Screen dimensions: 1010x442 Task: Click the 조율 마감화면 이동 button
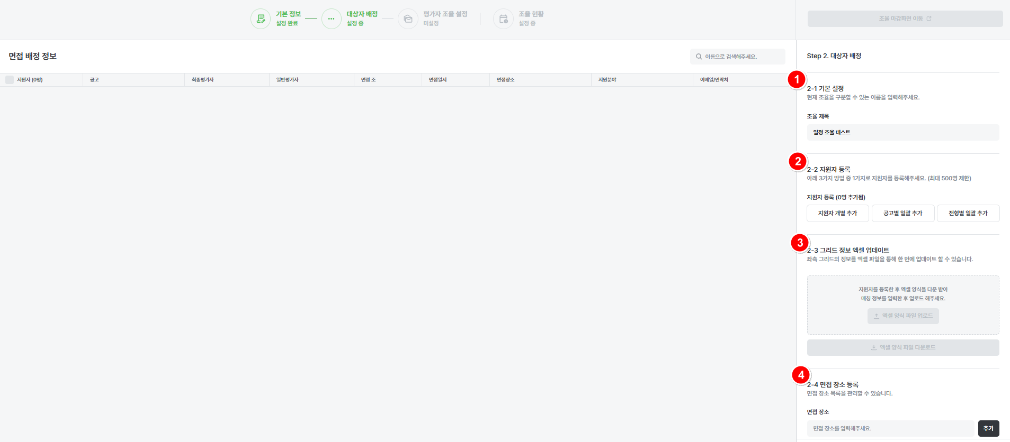[905, 19]
